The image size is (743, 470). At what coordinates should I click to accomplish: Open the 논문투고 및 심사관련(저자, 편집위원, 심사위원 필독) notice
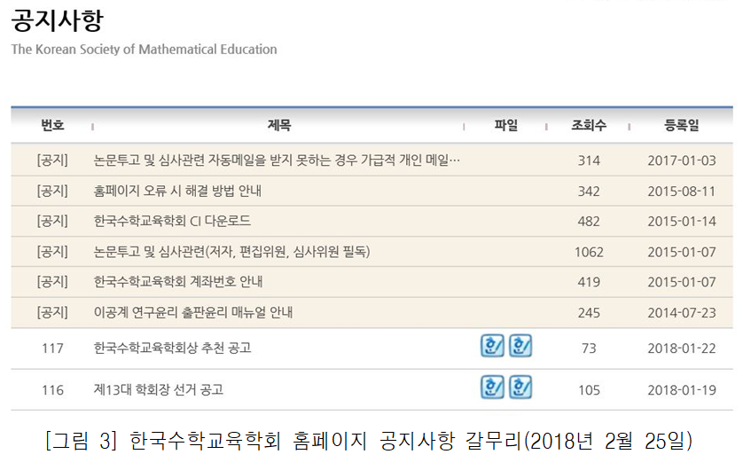coord(231,252)
